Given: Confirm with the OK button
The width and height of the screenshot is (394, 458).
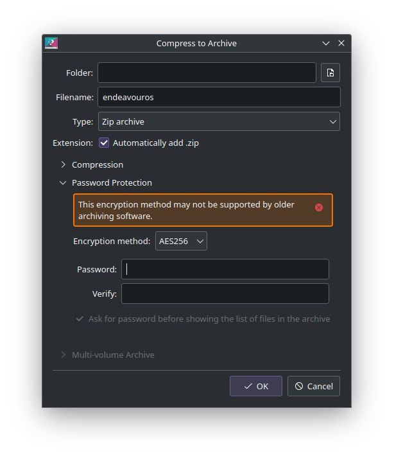Looking at the screenshot, I should [256, 386].
